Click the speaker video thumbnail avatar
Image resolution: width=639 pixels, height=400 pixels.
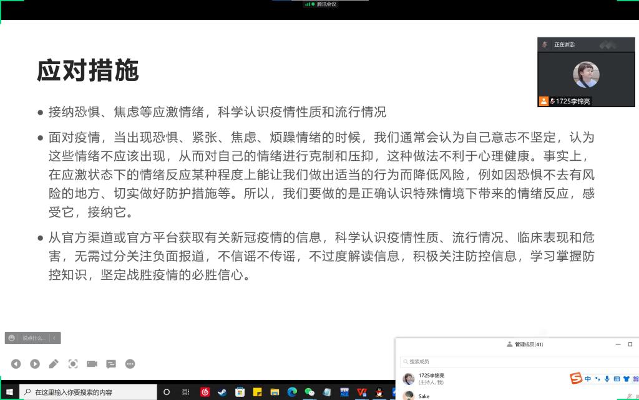tap(586, 75)
